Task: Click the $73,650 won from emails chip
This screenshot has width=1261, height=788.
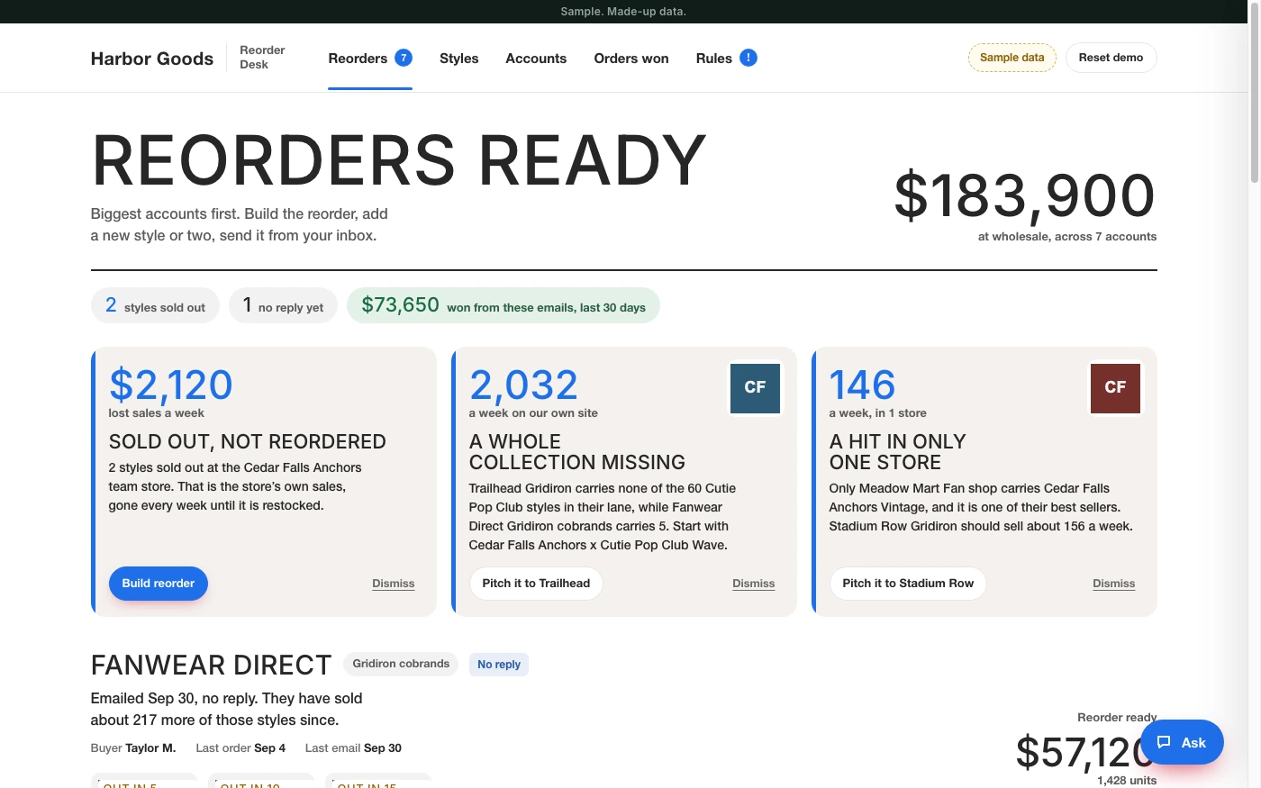Action: tap(503, 305)
